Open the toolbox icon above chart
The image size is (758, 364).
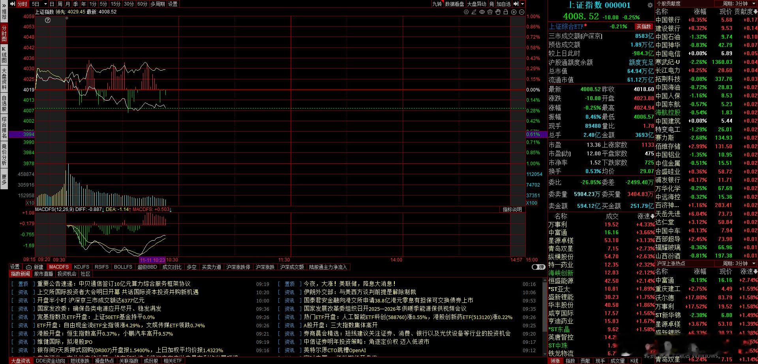click(x=490, y=12)
